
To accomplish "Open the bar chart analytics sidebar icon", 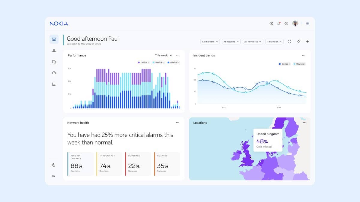I will 54,84.
